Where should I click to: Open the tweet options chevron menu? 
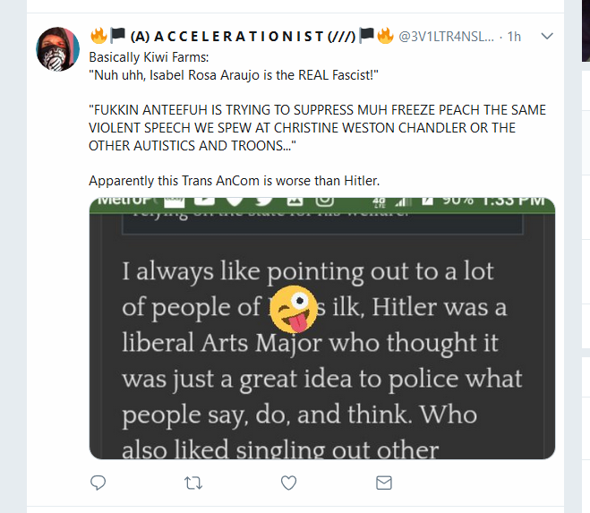pos(547,36)
